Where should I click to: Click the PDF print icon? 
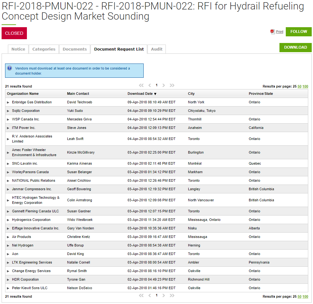272,32
